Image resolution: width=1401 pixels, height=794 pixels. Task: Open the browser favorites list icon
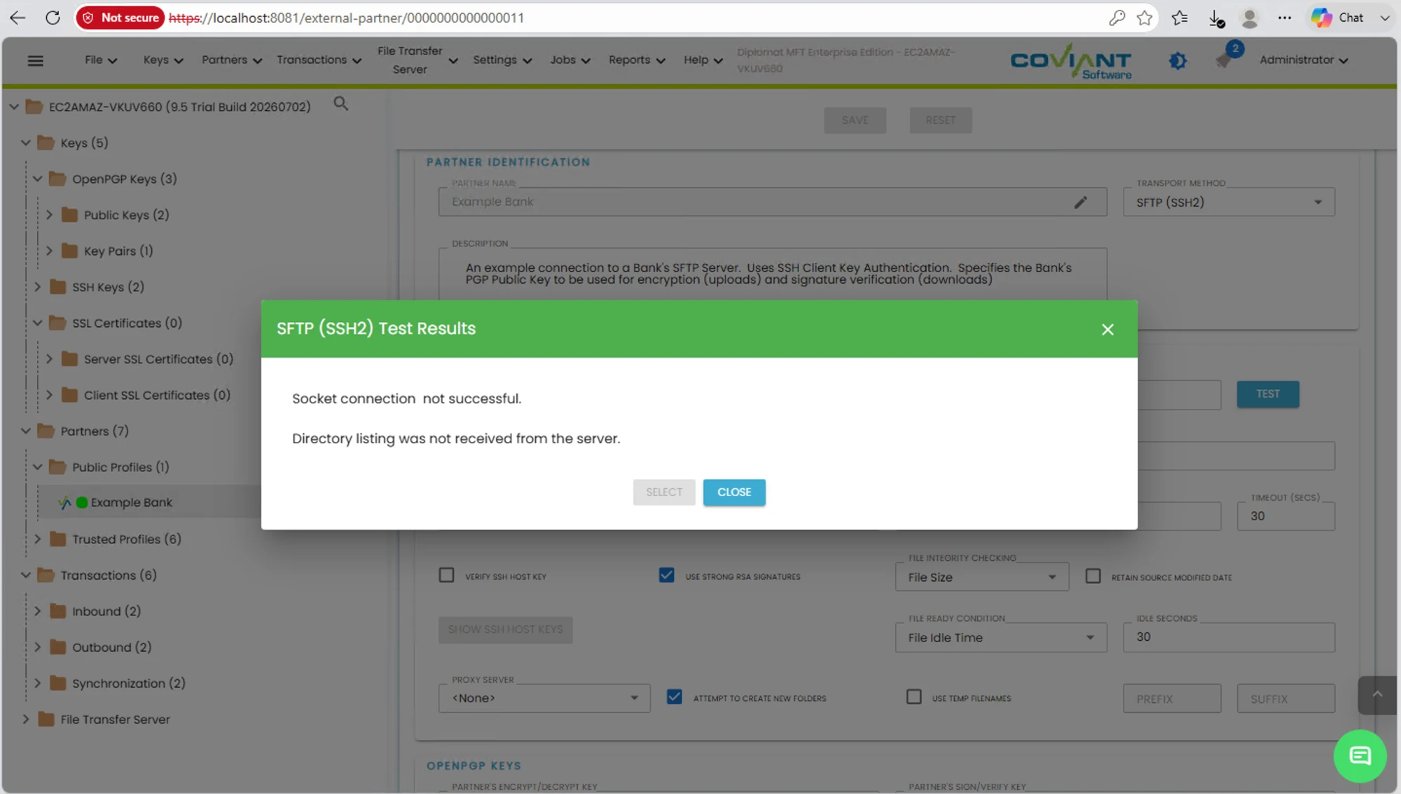click(x=1180, y=18)
